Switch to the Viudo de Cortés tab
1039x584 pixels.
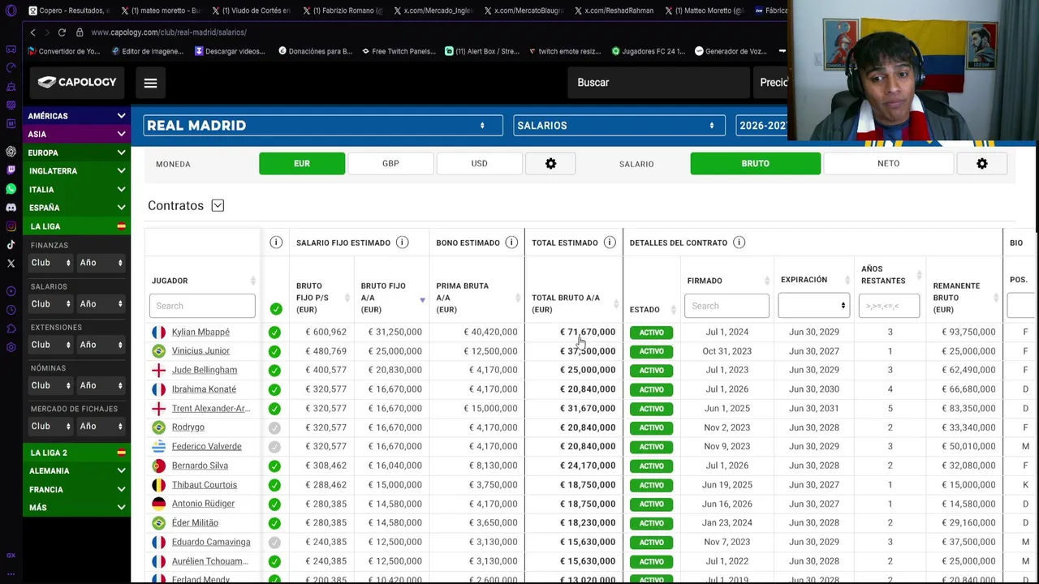(x=252, y=11)
